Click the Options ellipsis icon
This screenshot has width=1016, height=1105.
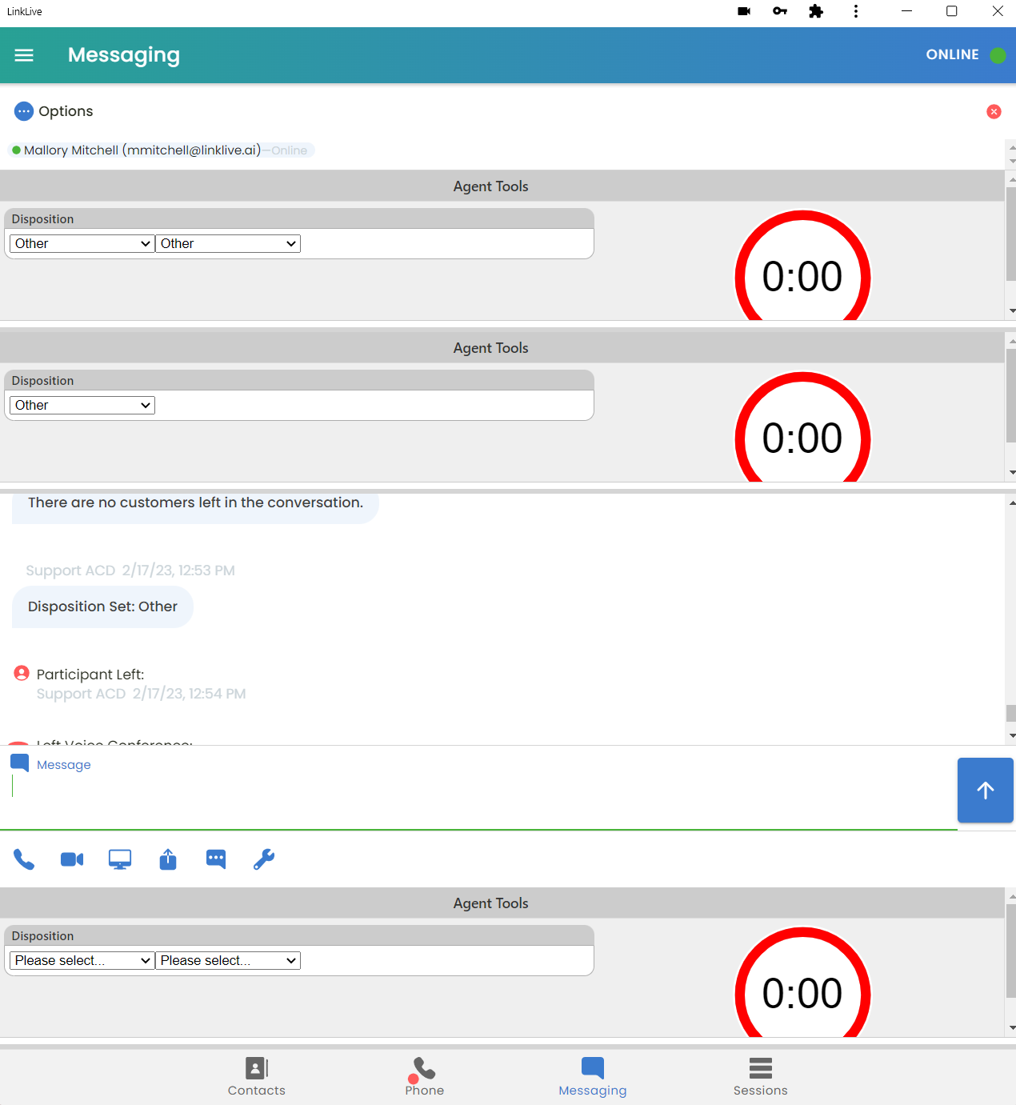(x=24, y=111)
